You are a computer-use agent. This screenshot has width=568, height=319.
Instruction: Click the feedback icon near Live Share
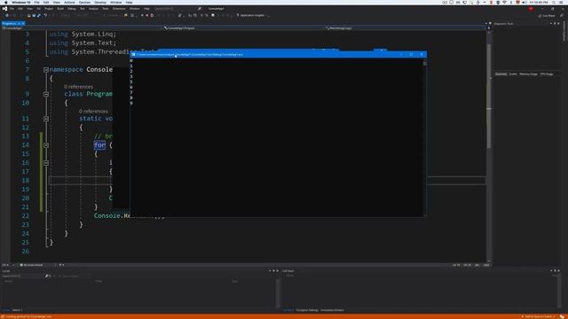[562, 16]
